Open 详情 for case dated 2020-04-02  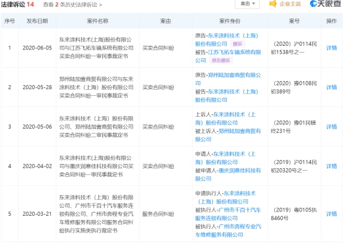pyautogui.click(x=331, y=166)
